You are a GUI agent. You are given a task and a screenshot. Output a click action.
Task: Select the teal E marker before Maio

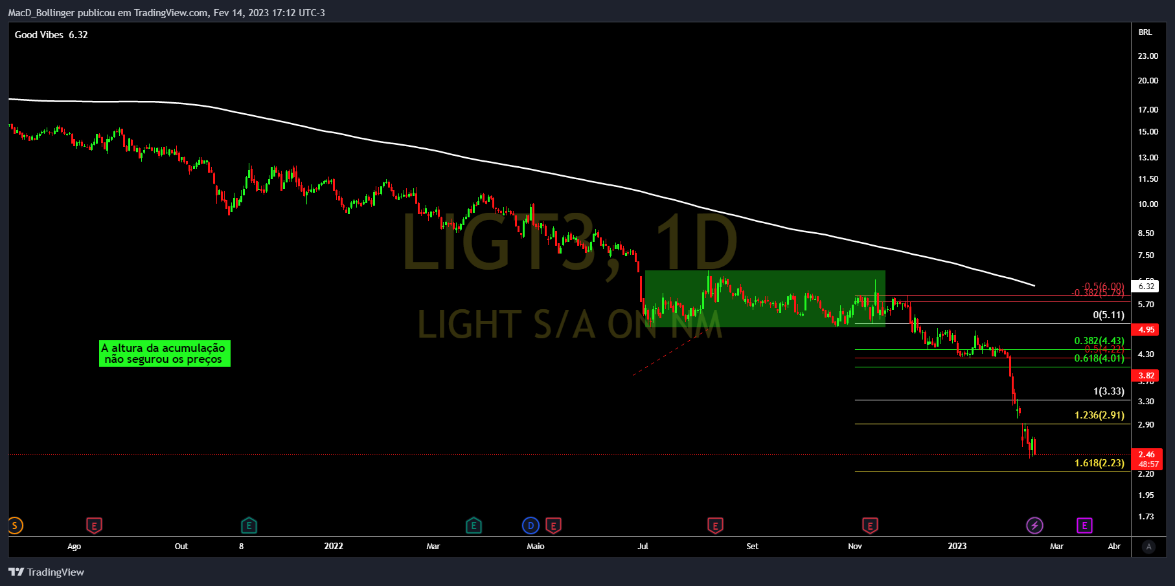tap(473, 526)
